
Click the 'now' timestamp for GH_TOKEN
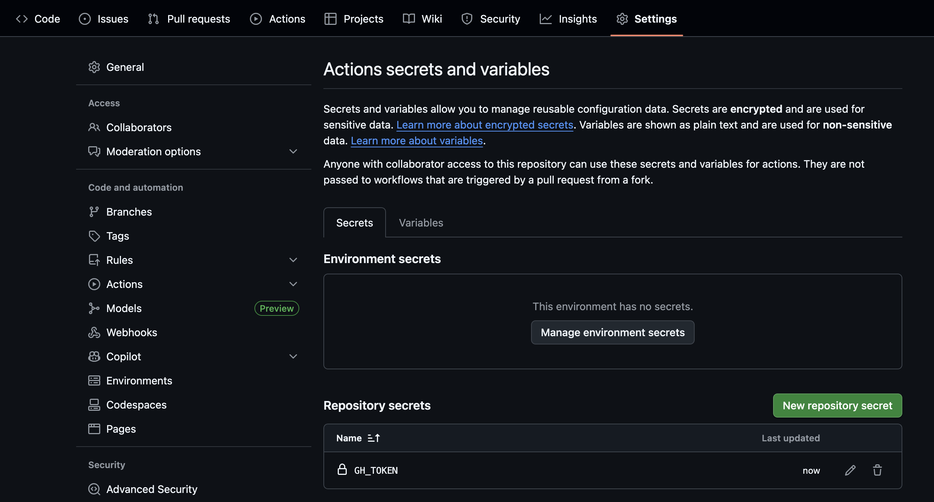[811, 471]
